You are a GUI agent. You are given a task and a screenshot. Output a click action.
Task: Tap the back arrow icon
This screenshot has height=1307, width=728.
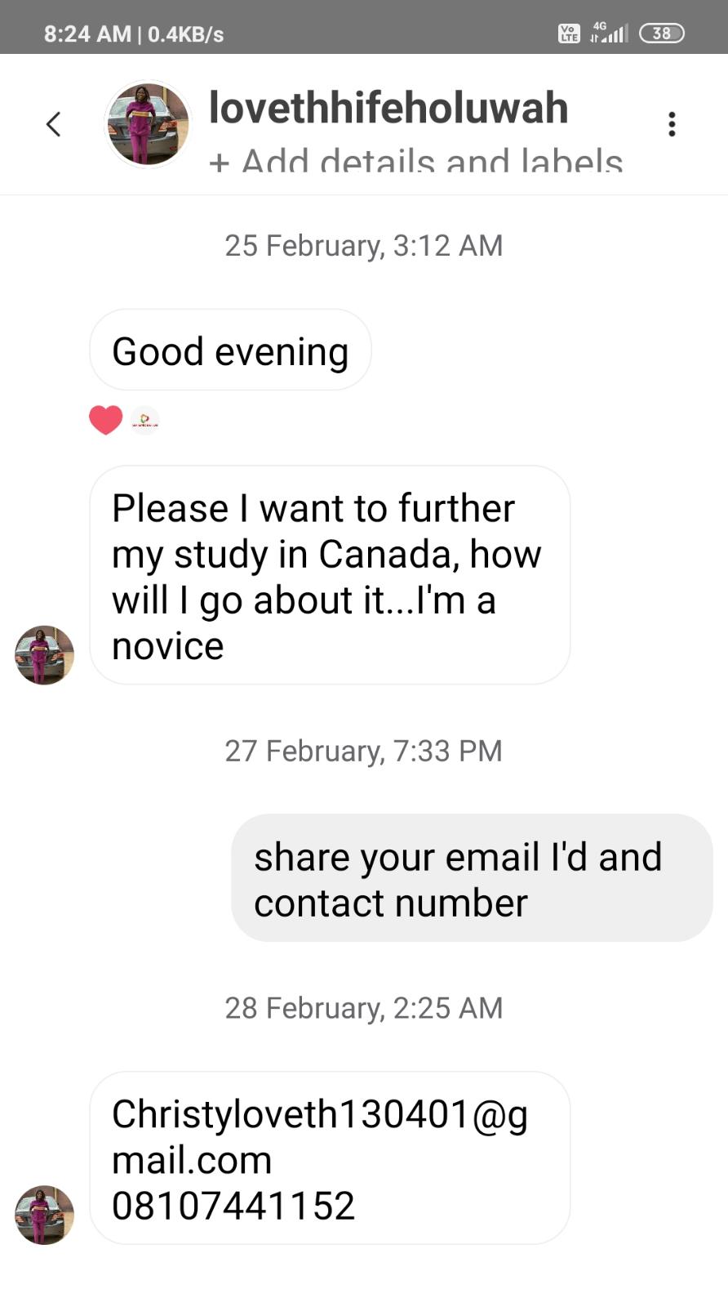tap(54, 124)
